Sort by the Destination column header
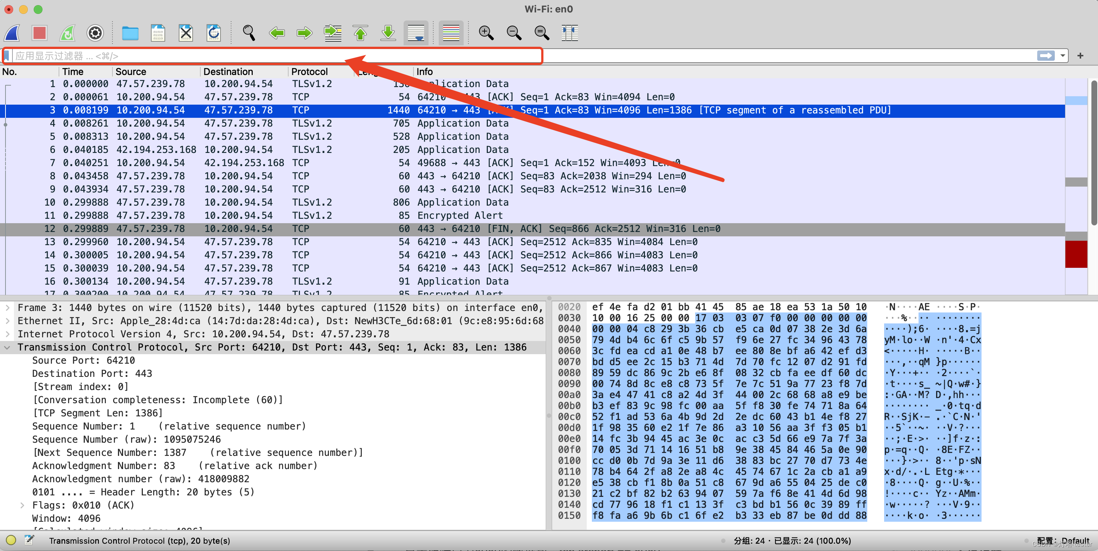The image size is (1098, 551). (244, 72)
